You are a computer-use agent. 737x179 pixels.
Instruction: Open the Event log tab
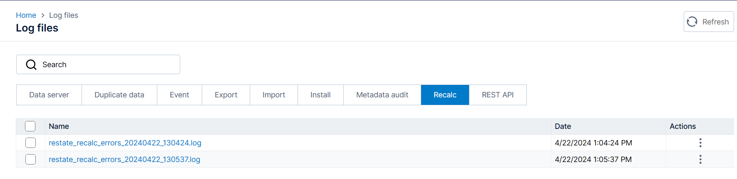tap(179, 95)
